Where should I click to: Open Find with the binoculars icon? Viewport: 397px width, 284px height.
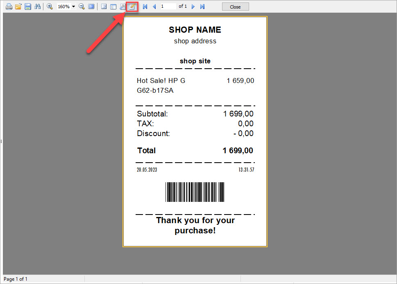(x=37, y=7)
